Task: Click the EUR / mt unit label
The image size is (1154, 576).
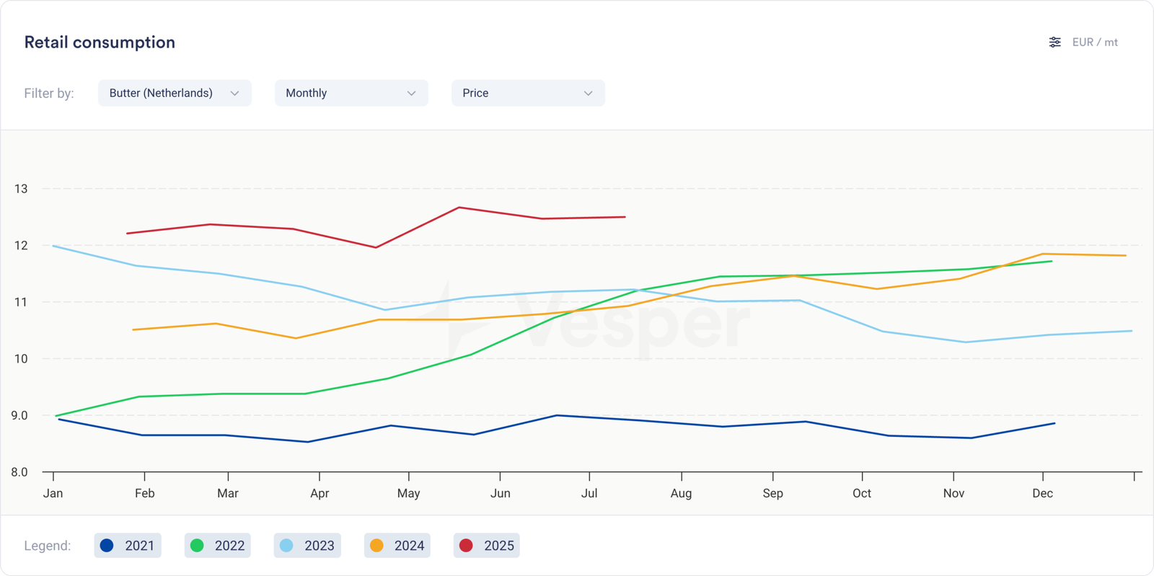Action: pyautogui.click(x=1094, y=43)
